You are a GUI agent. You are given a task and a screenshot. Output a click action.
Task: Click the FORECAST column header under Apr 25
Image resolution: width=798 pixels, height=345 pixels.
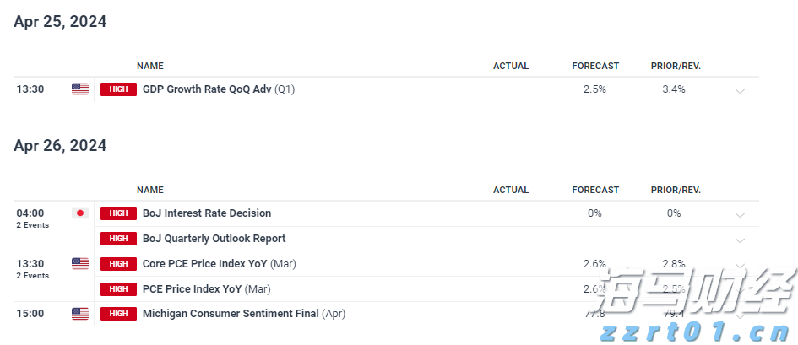click(x=595, y=66)
